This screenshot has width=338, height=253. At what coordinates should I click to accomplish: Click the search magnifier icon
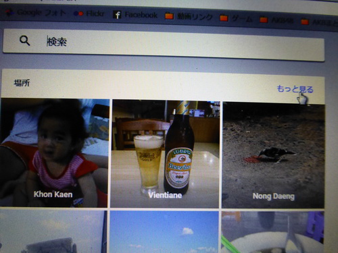pyautogui.click(x=25, y=40)
